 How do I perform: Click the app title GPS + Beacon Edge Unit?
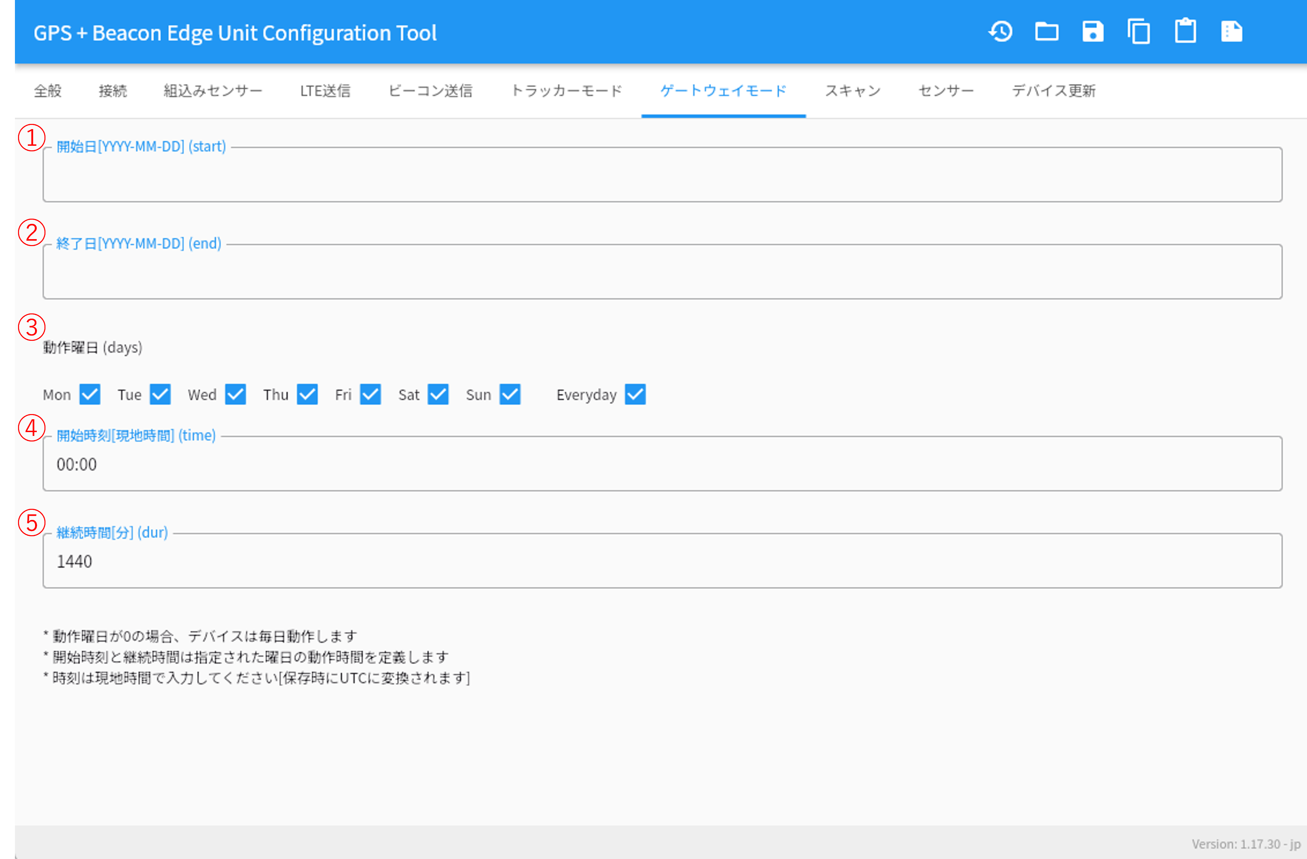tap(235, 33)
